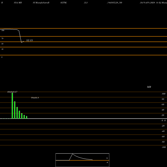Click the -4 value in mini chart
167x167 pixels.
[x=107, y=162]
